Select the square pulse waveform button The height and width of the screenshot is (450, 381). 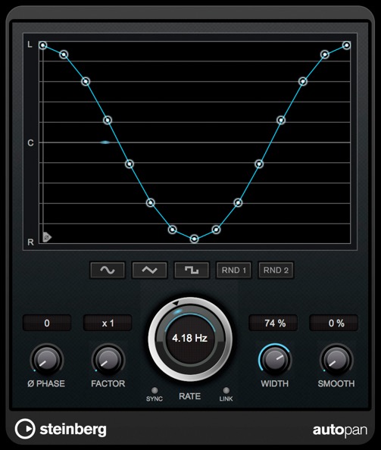(x=192, y=270)
